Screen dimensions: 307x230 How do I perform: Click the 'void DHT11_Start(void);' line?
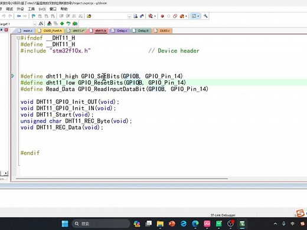tap(57, 114)
